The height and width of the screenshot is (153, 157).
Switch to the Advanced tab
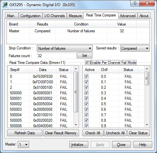click(x=128, y=16)
